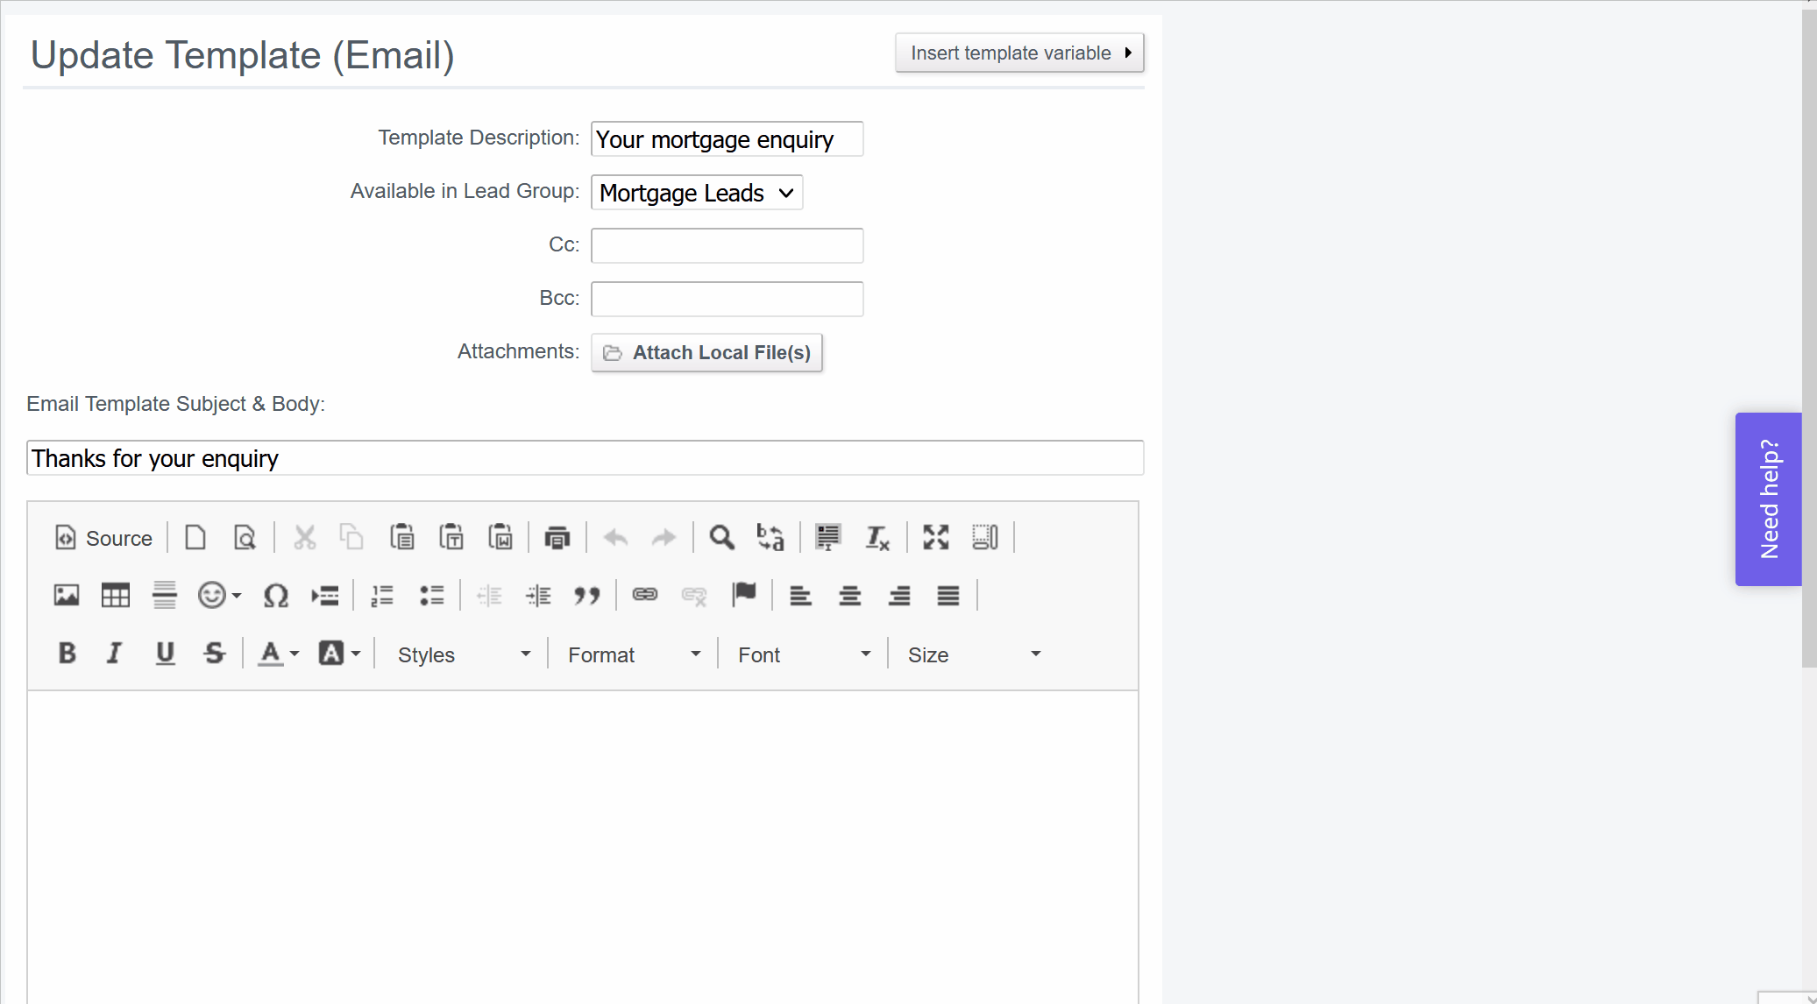This screenshot has height=1004, width=1817.
Task: Click the page break insert icon
Action: [x=325, y=596]
